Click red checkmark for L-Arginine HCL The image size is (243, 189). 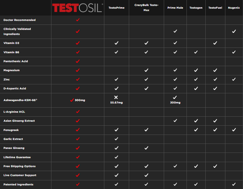pos(78,112)
